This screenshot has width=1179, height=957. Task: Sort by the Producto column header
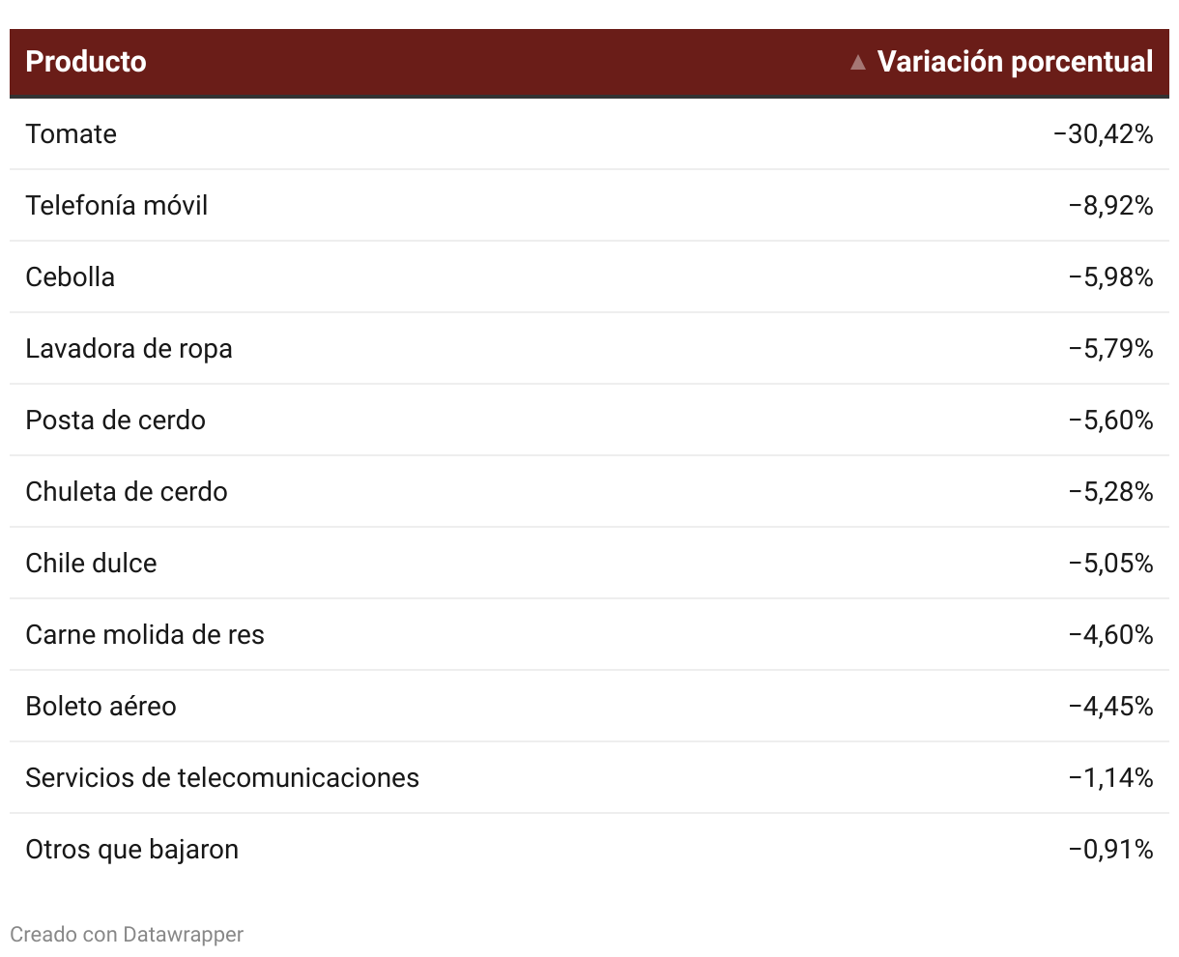click(x=86, y=62)
